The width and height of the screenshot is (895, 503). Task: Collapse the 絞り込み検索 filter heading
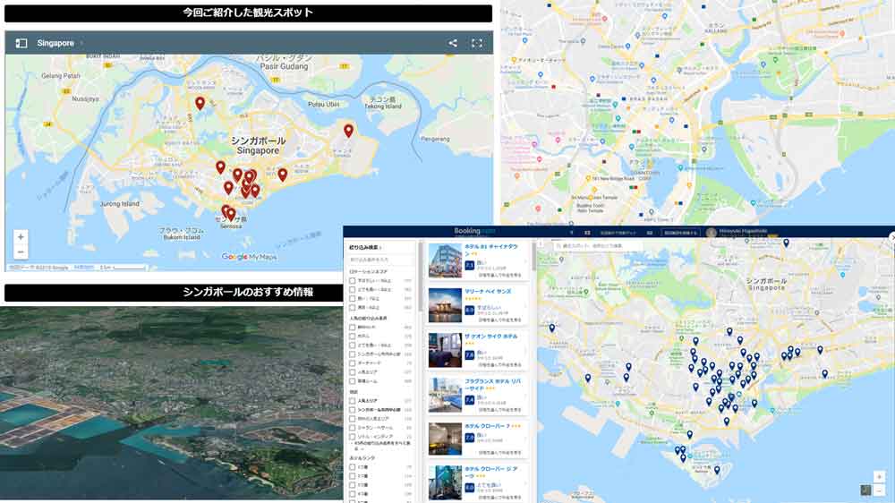[x=365, y=248]
